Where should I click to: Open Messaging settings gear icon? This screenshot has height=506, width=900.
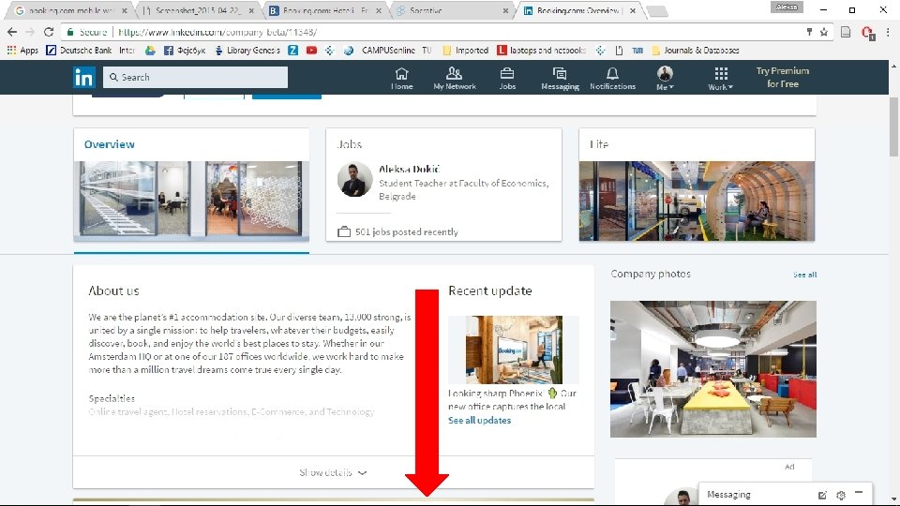(x=841, y=495)
